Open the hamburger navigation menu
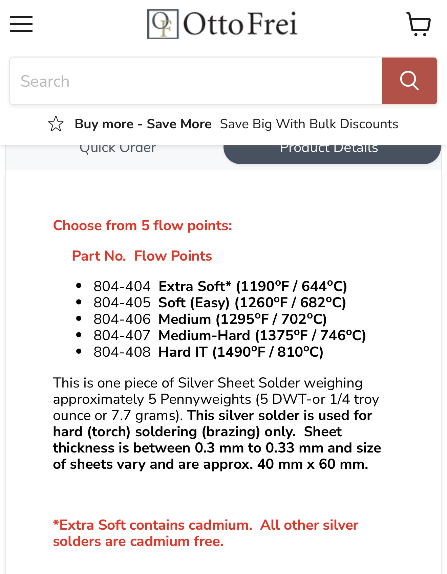Screen dimensions: 447x574 pyautogui.click(x=21, y=24)
